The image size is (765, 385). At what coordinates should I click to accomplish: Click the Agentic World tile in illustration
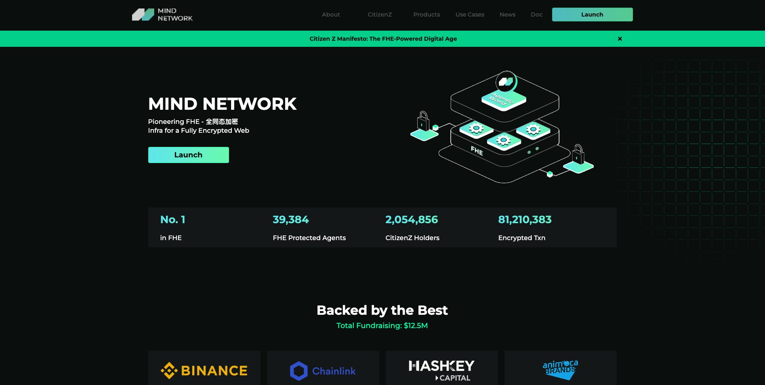coord(503,98)
